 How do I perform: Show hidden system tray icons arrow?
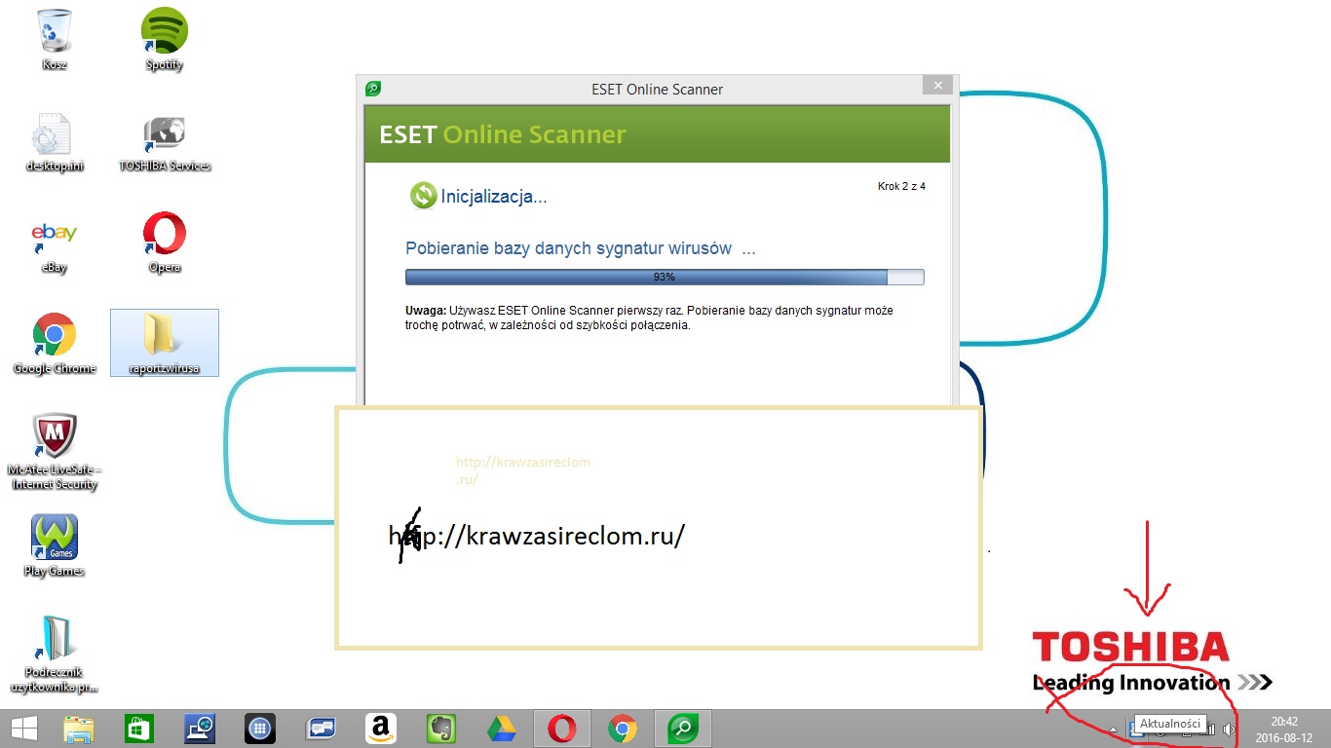[1114, 729]
